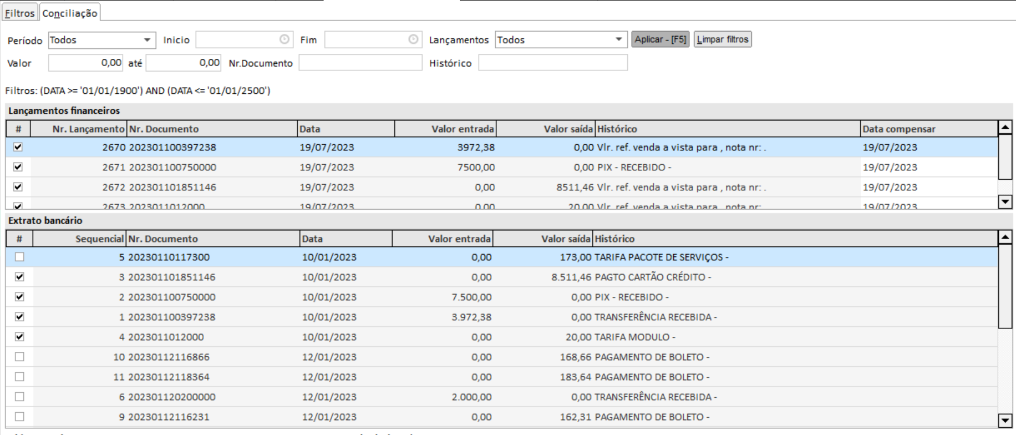Screen dimensions: 1016x435
Task: Click Lançamentos financeiros Histórico column header
Action: click(x=728, y=129)
